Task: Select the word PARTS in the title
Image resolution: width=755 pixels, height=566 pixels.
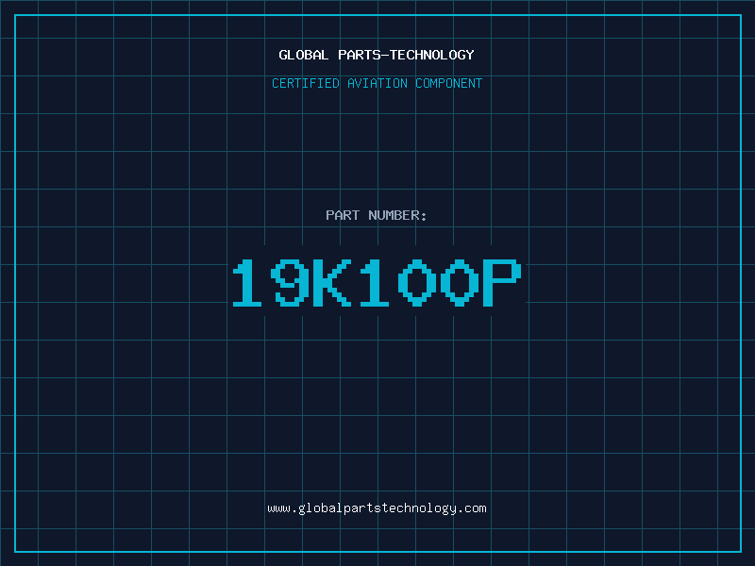Action: coord(360,55)
